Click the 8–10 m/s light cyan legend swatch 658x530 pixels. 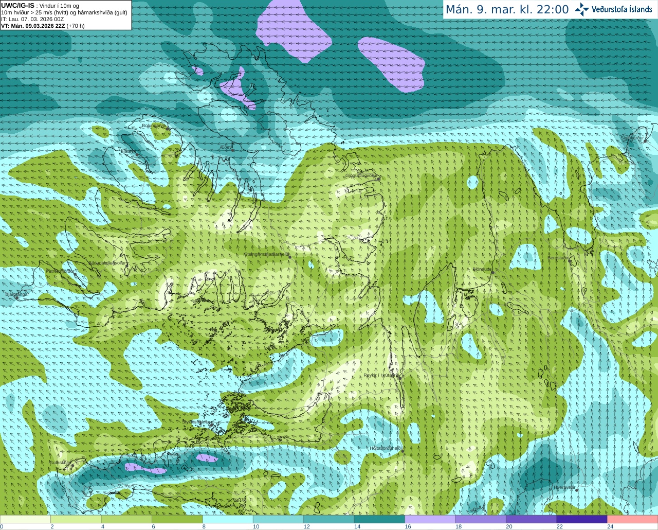pyautogui.click(x=228, y=519)
